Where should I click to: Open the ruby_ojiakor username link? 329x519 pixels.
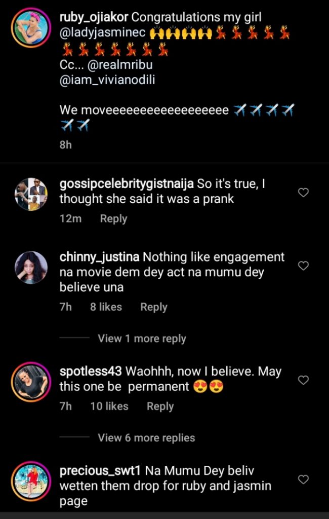(x=94, y=17)
